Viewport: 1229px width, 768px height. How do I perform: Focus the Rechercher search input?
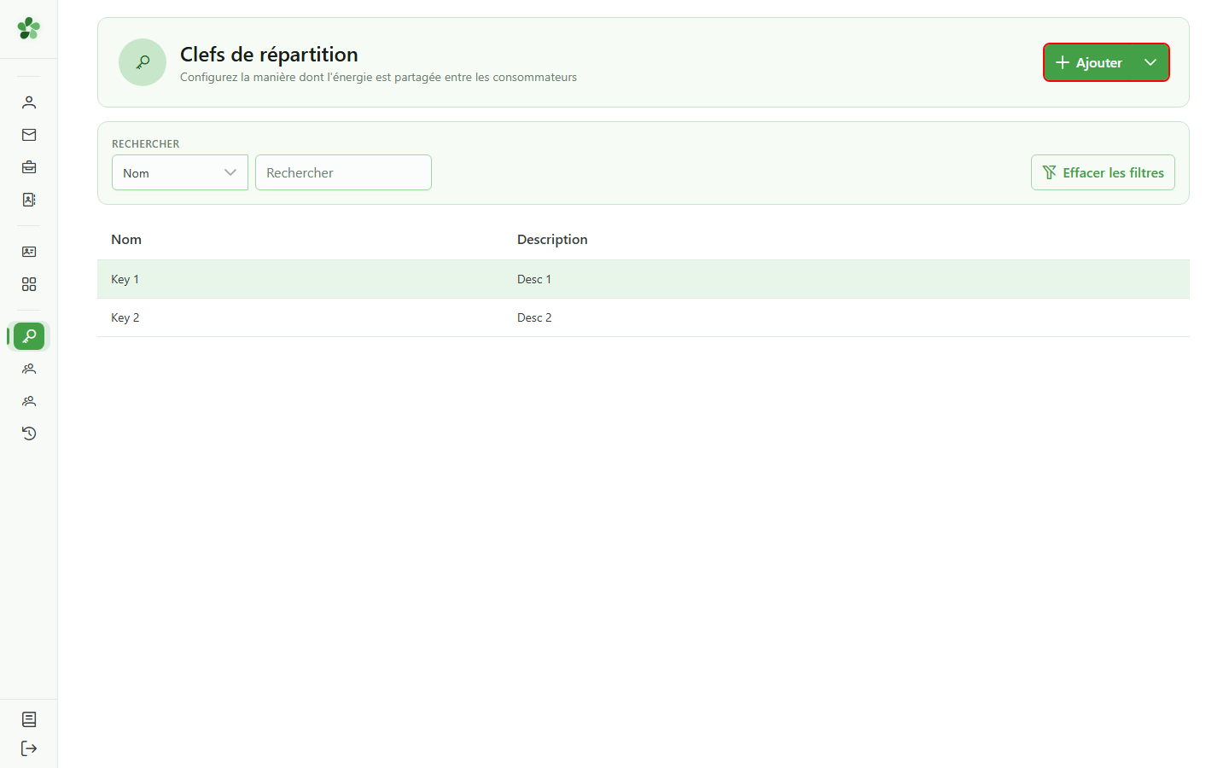pos(343,172)
